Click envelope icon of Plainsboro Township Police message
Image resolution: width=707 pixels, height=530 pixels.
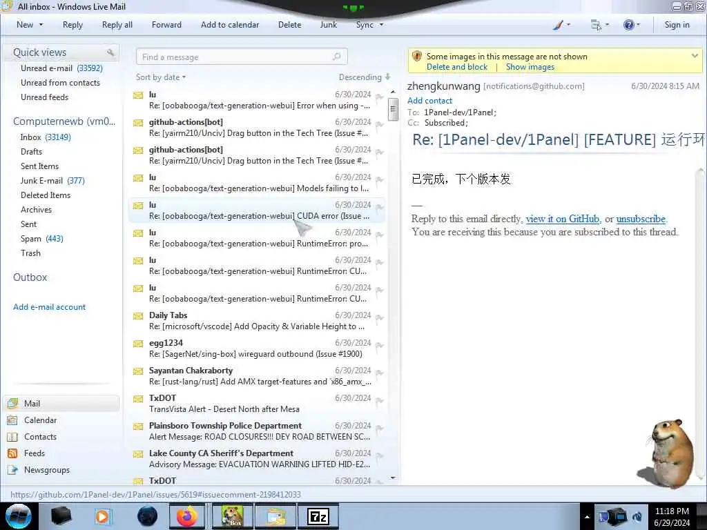[138, 426]
